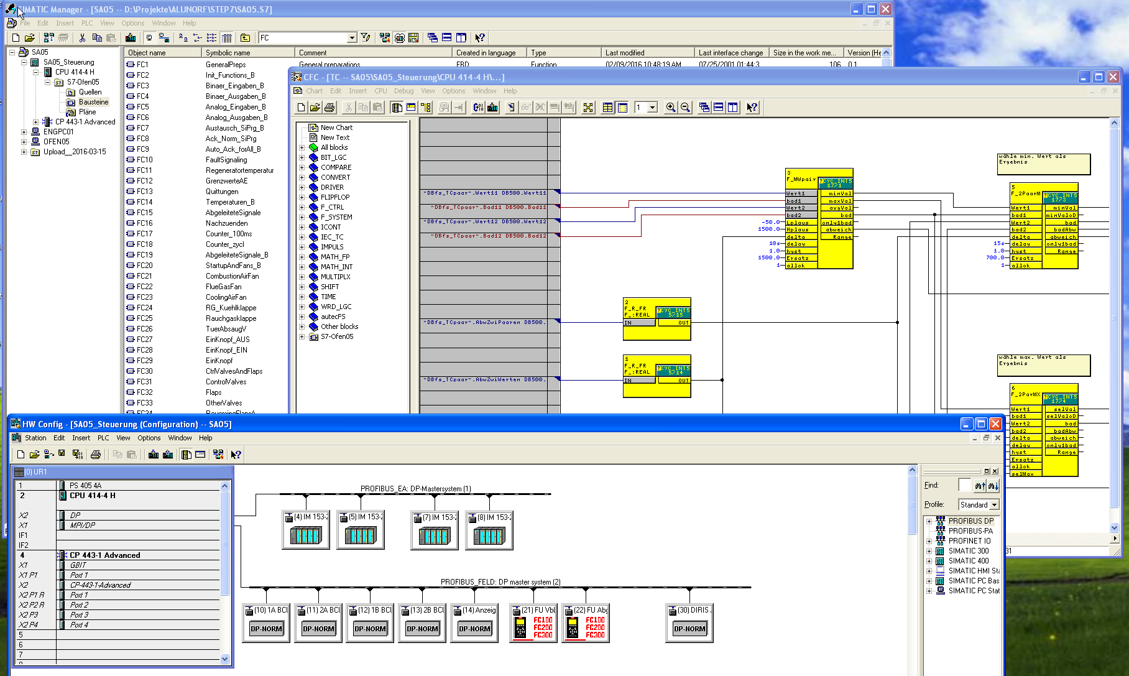Click Print icon in CFC toolbar

(x=329, y=108)
